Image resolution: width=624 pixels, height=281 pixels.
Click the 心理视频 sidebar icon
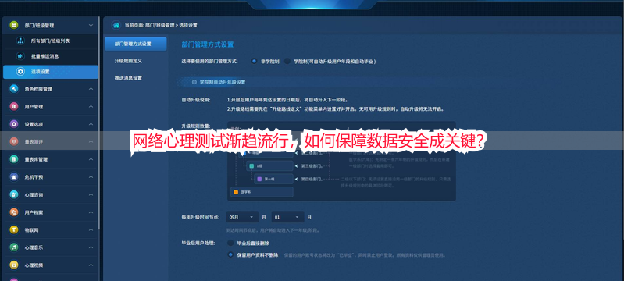coord(14,265)
